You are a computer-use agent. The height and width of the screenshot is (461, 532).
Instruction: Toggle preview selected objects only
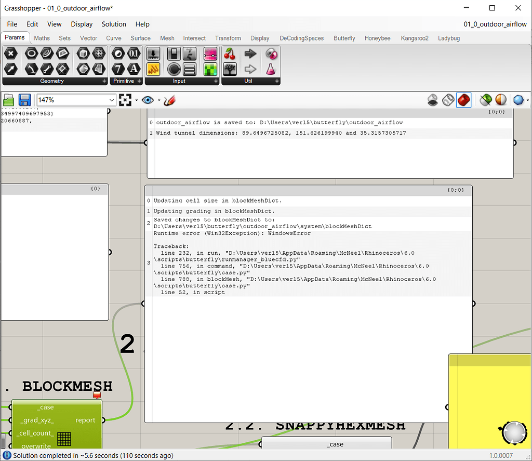tap(486, 100)
